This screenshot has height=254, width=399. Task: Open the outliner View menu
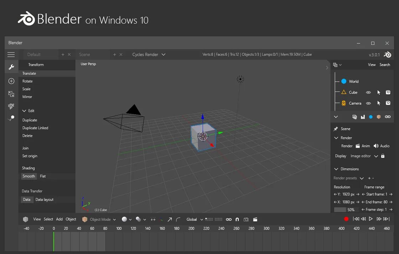372,65
